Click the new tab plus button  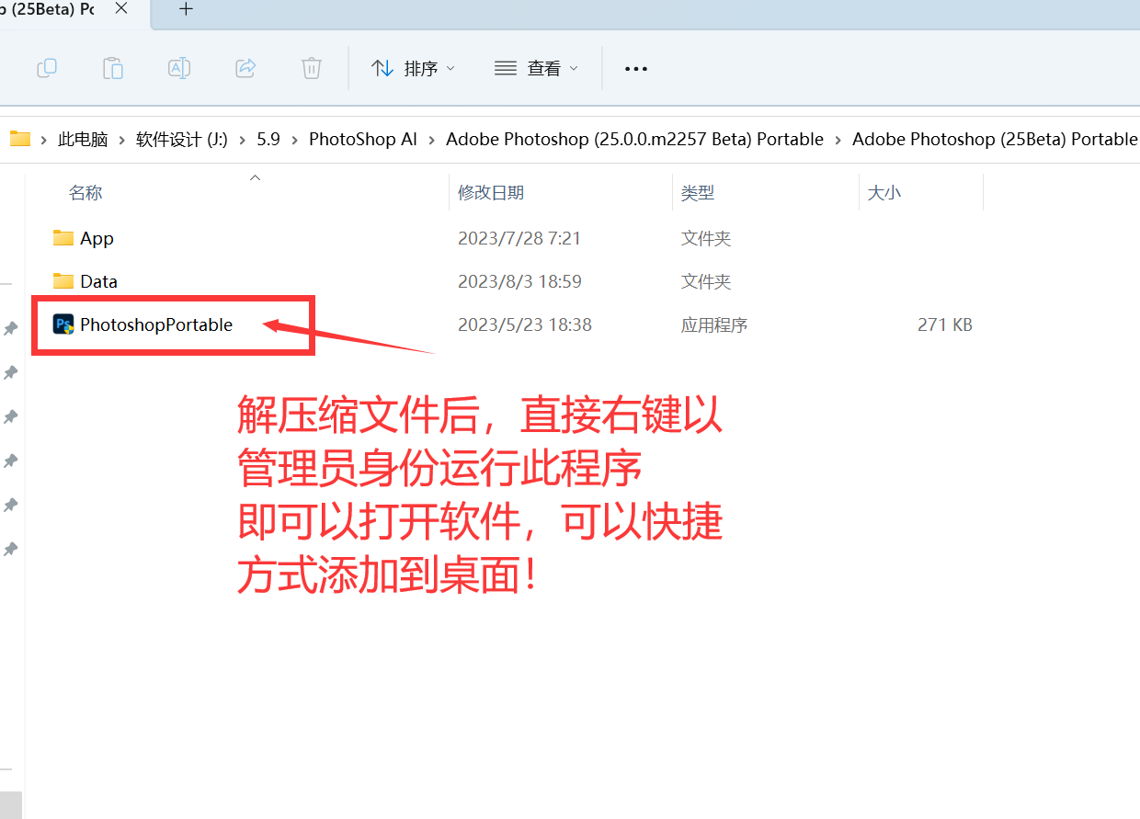coord(186,9)
